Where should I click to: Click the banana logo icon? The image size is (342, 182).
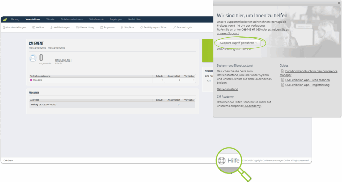(5, 19)
